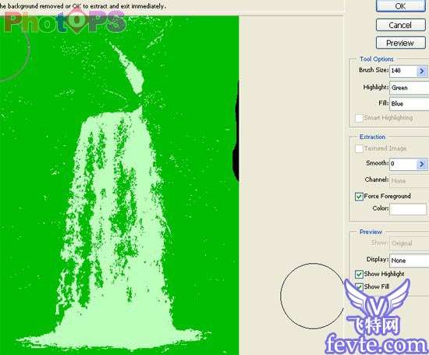
Task: Toggle the Smart Highlighting checkbox
Action: click(359, 118)
